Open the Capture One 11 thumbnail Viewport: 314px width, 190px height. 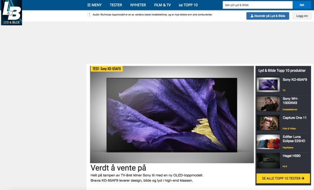[268, 123]
